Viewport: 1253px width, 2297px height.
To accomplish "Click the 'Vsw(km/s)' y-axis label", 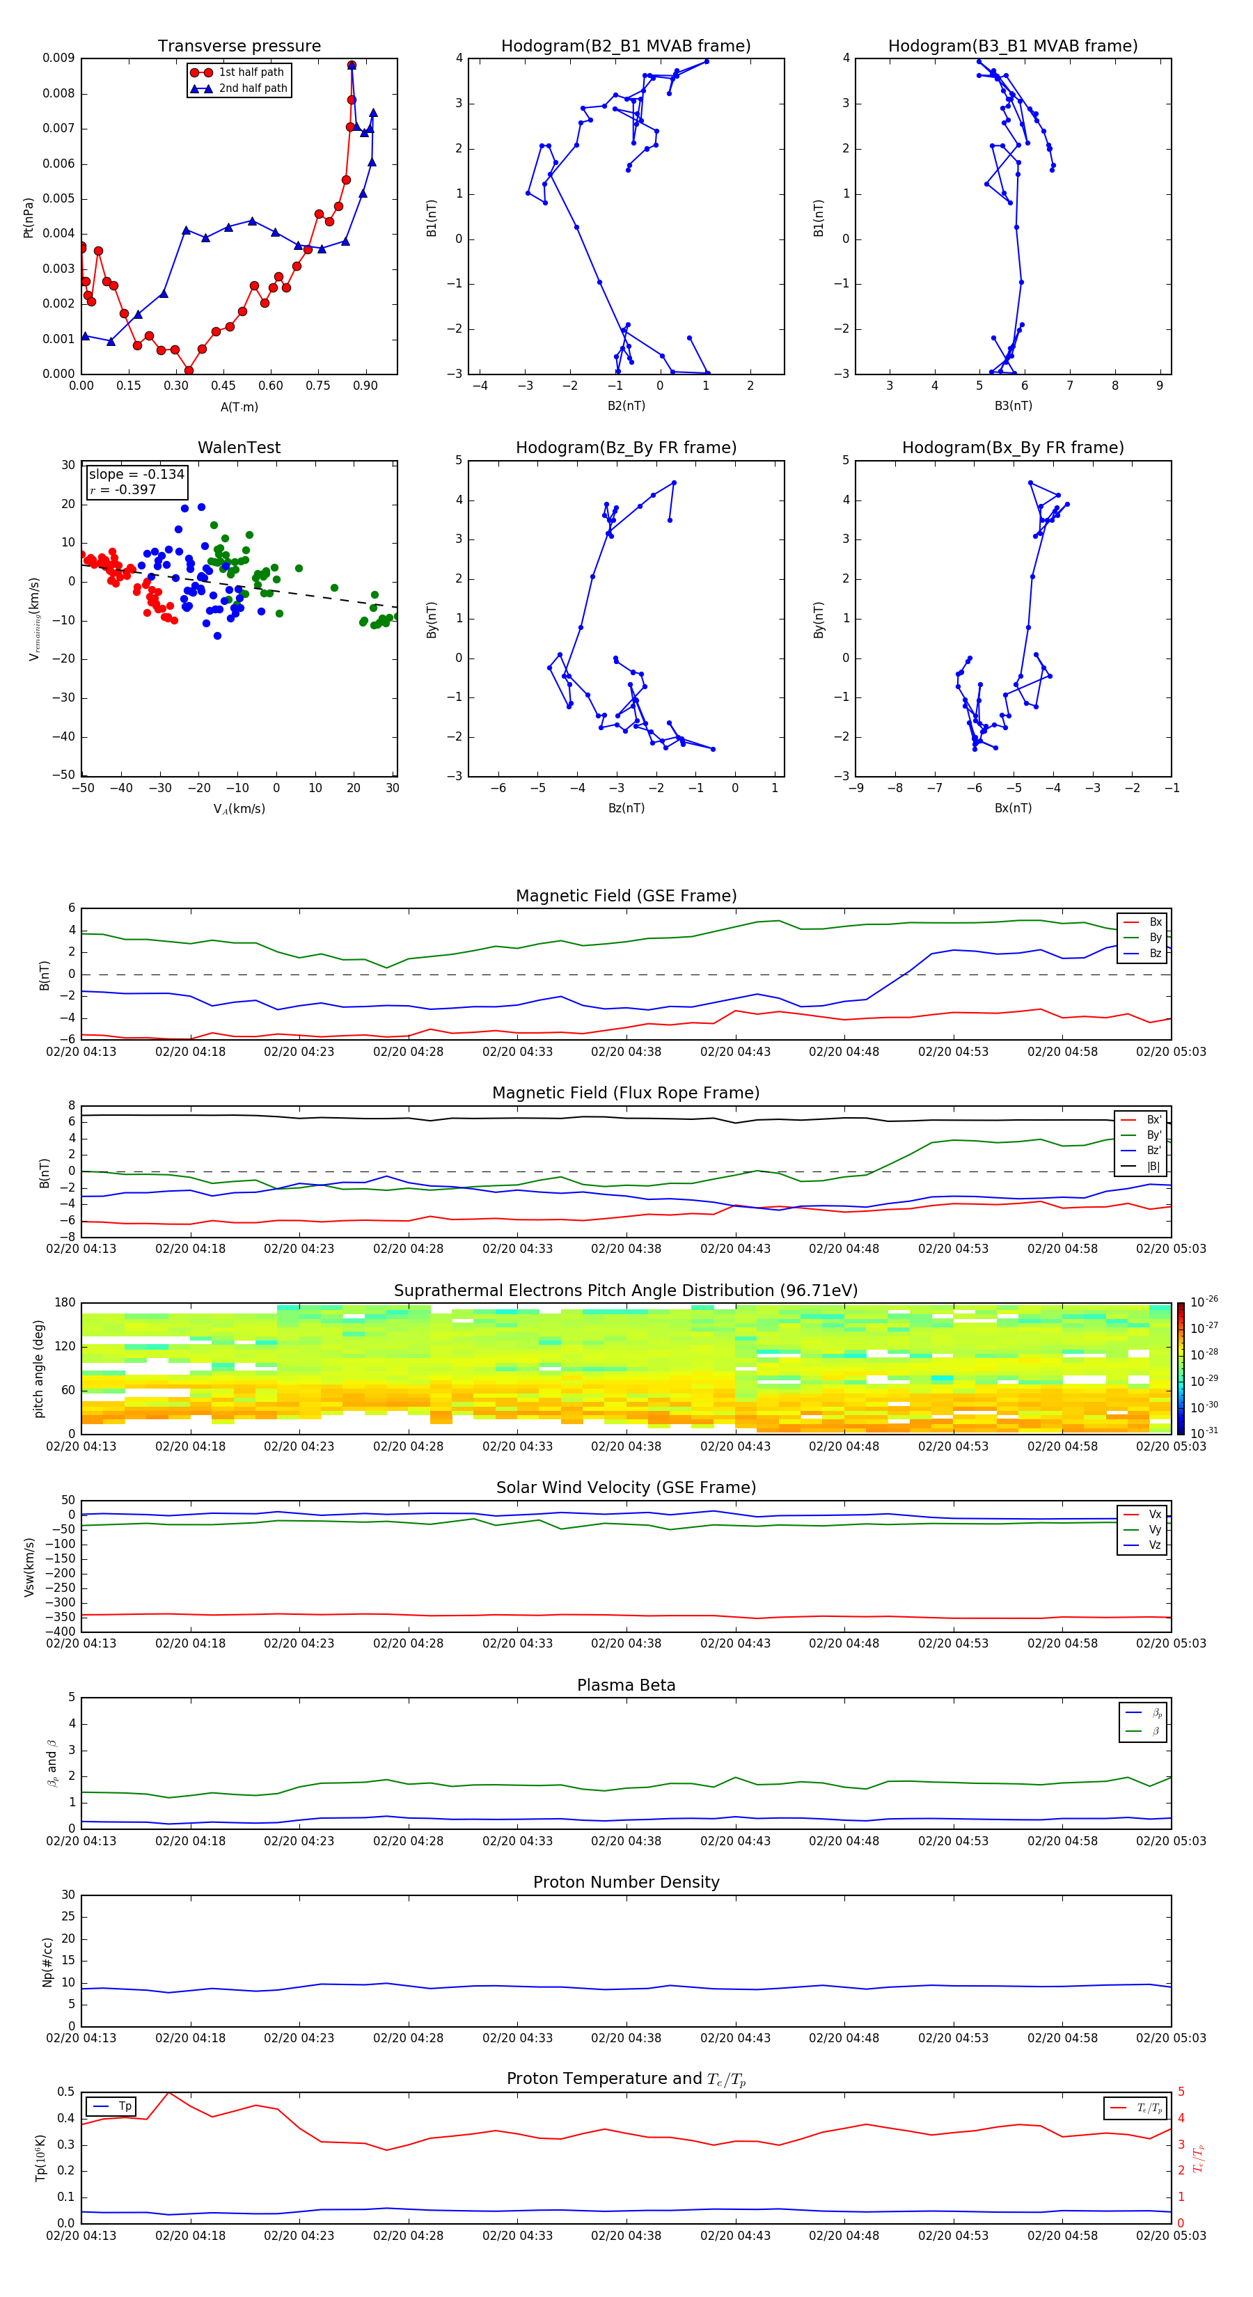I will point(29,1567).
